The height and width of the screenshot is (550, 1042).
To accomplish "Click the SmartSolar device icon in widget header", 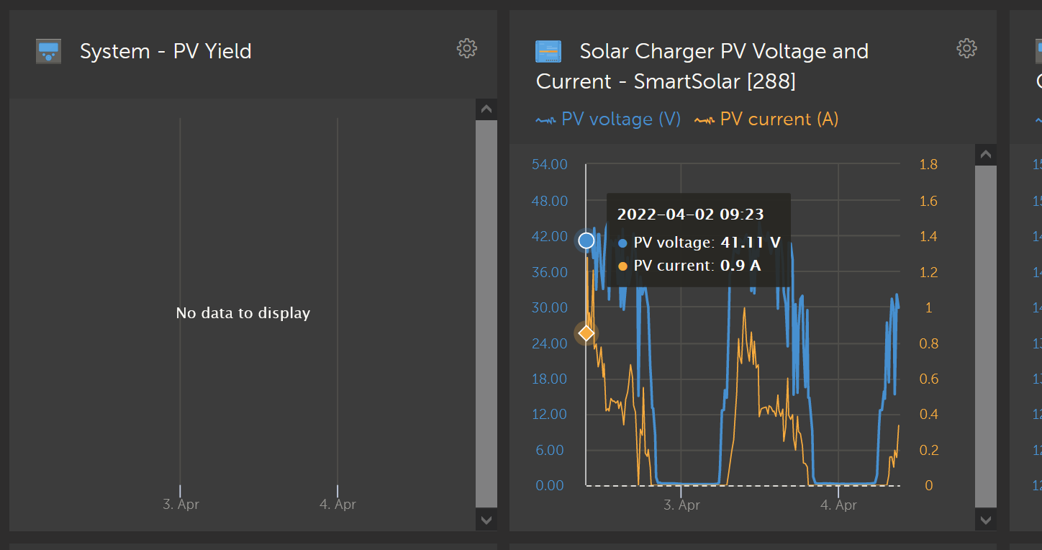I will click(548, 50).
